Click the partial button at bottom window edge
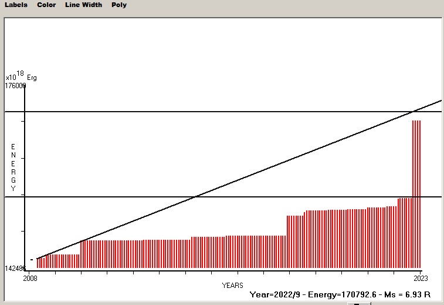The width and height of the screenshot is (444, 305). click(358, 303)
